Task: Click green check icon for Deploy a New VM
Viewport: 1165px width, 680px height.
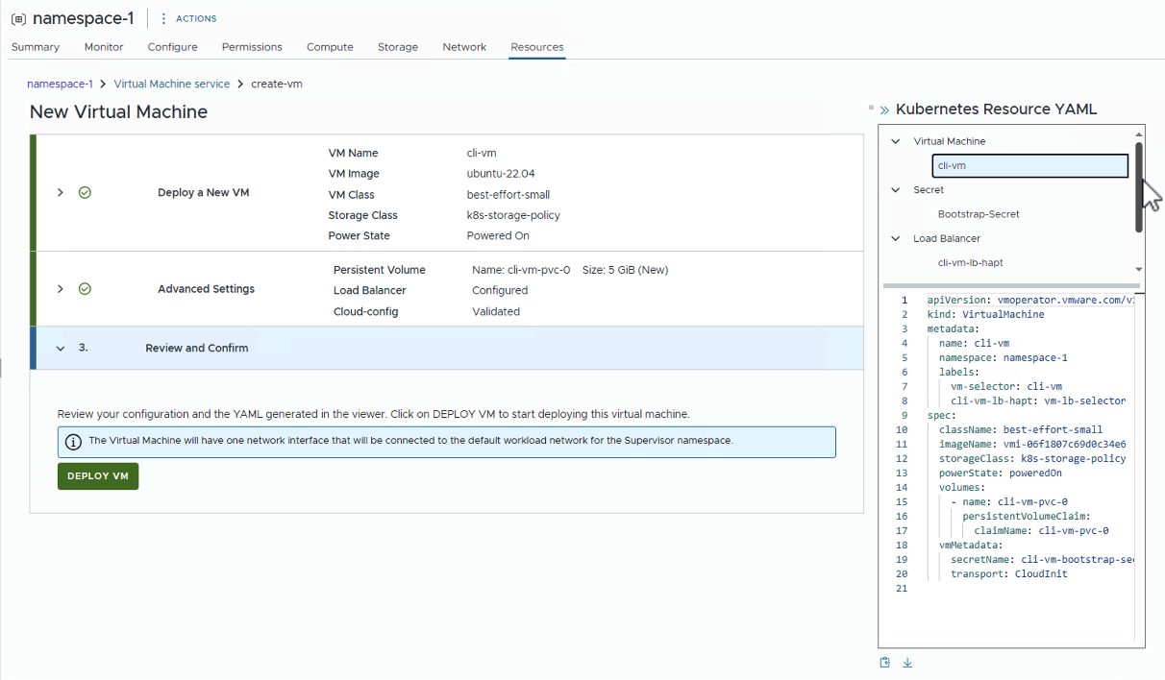Action: (85, 192)
